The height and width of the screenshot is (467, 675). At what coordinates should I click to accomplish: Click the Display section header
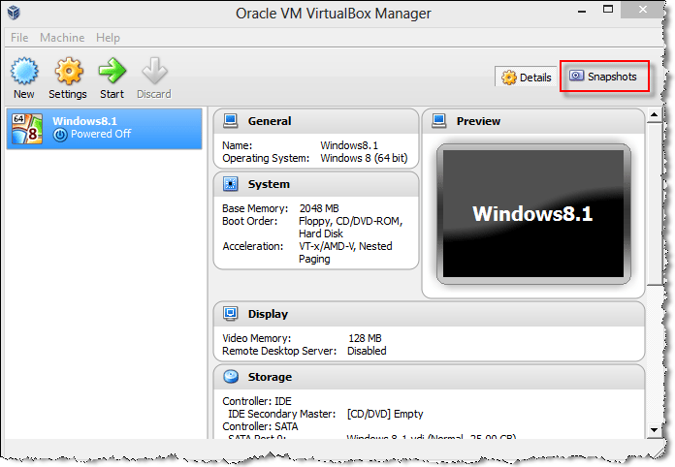[x=429, y=314]
